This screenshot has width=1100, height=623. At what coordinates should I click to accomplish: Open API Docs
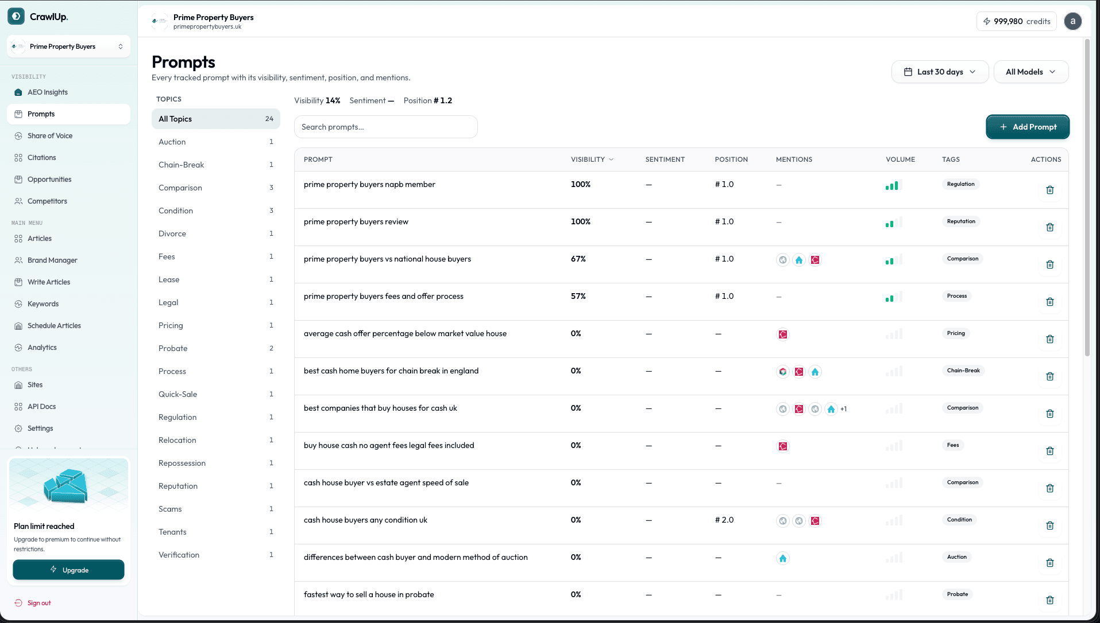pos(68,407)
